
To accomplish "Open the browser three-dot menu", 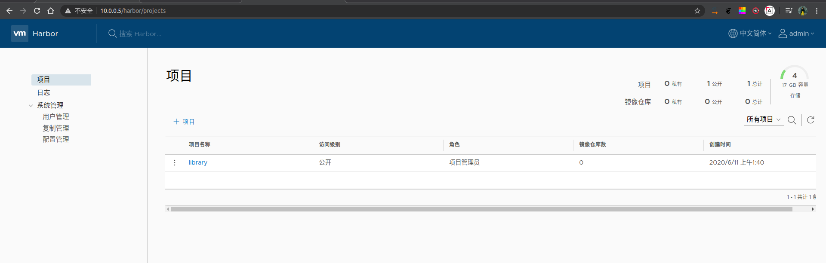I will (x=817, y=11).
